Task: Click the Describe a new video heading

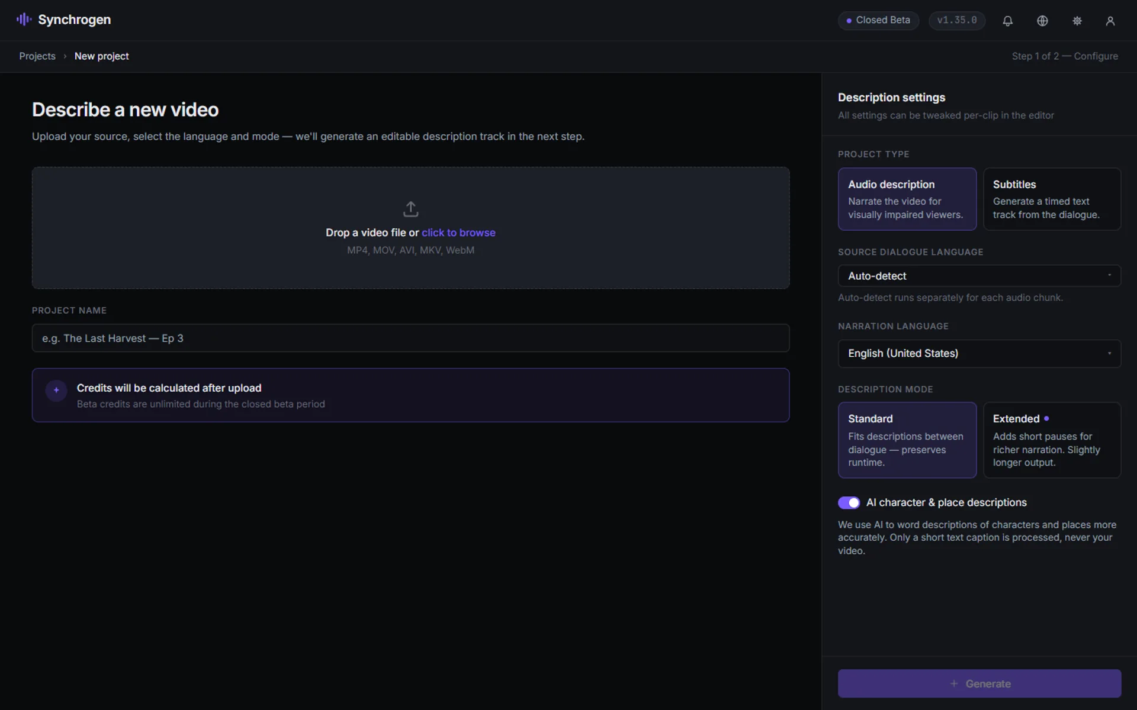Action: [x=125, y=109]
